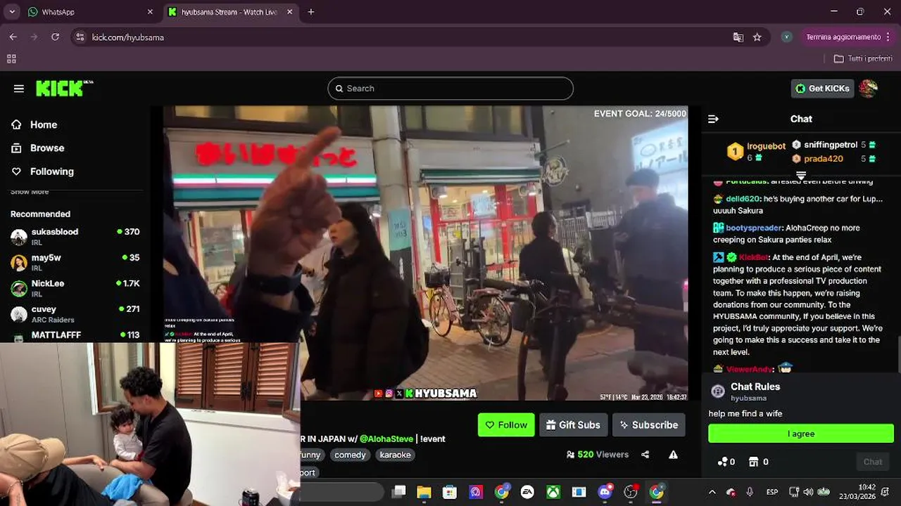Open sukasblood recommended channel
The image size is (901, 506).
pos(75,237)
